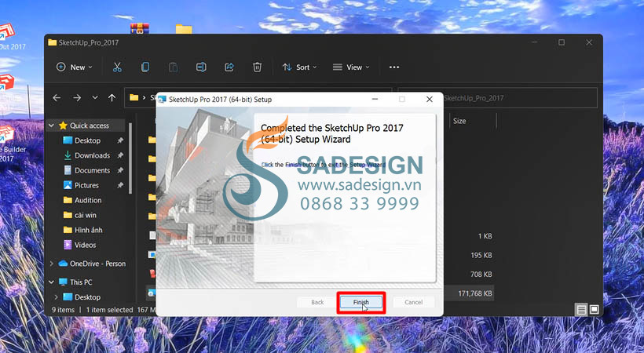Image resolution: width=644 pixels, height=353 pixels.
Task: Select the file sized 195 KB
Action: pyautogui.click(x=481, y=255)
